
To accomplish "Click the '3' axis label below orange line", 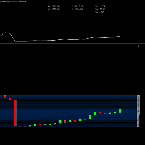I will coord(139,46).
